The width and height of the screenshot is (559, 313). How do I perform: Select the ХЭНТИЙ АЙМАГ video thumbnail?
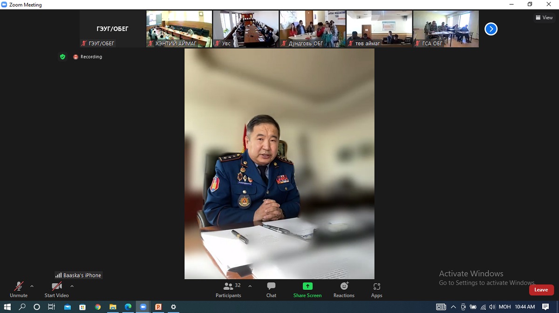click(179, 29)
